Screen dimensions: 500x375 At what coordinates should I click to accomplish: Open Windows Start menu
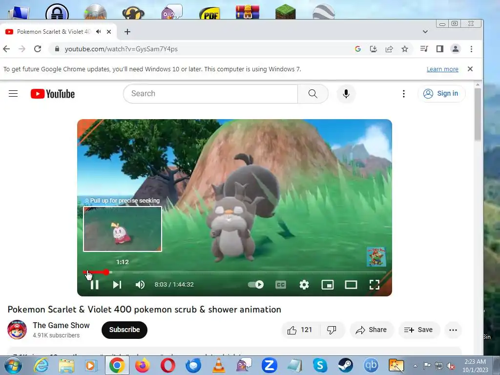(13, 365)
